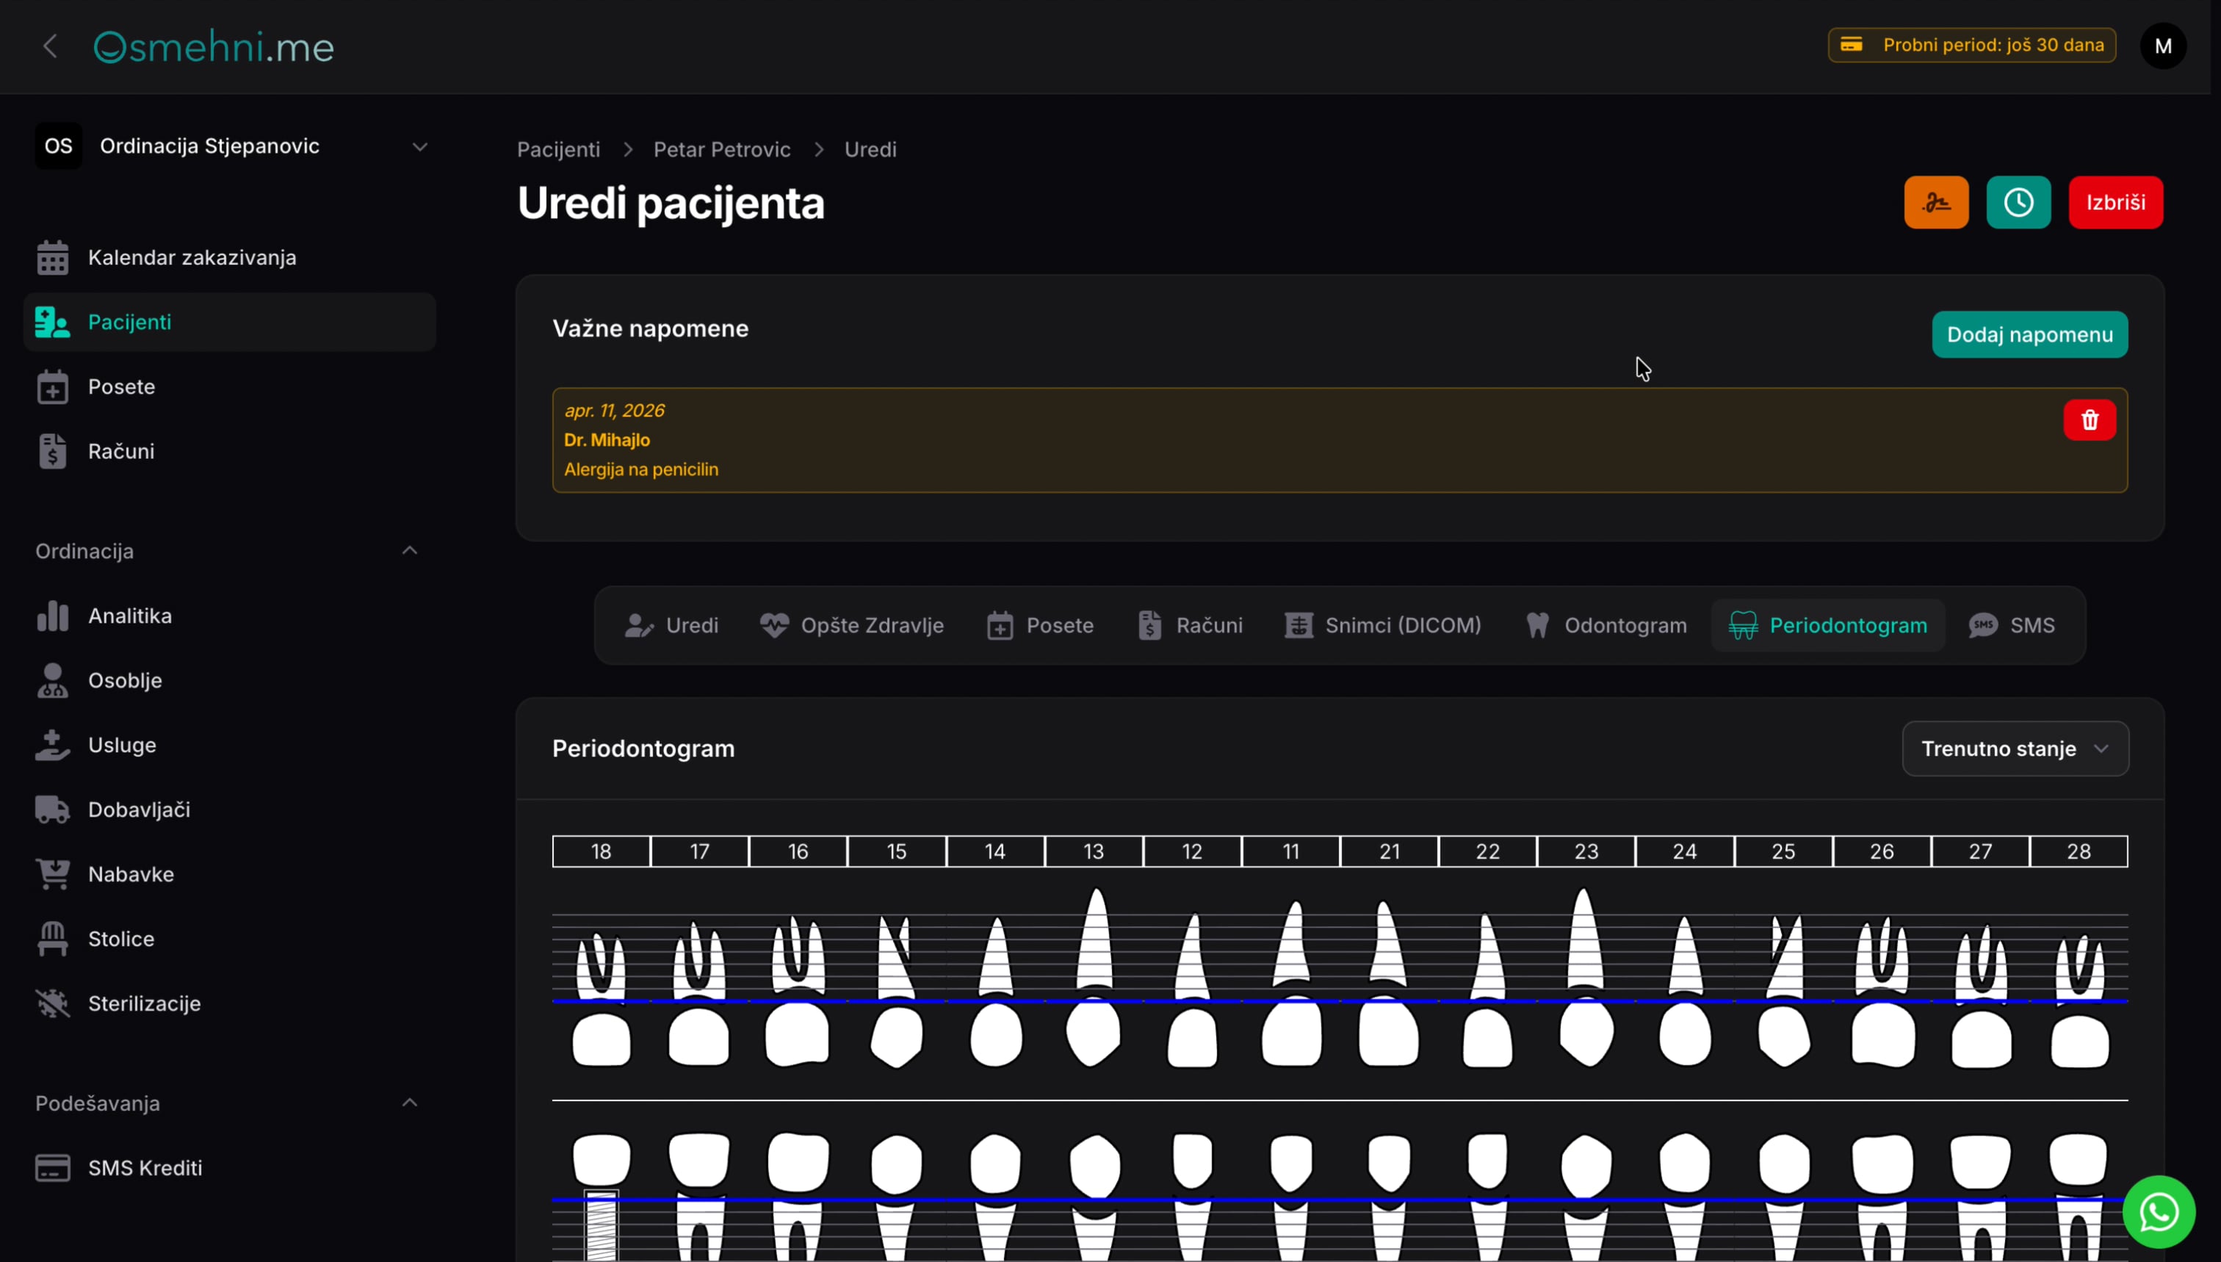Click Dodaj napomenu button
Image resolution: width=2221 pixels, height=1262 pixels.
2029,334
